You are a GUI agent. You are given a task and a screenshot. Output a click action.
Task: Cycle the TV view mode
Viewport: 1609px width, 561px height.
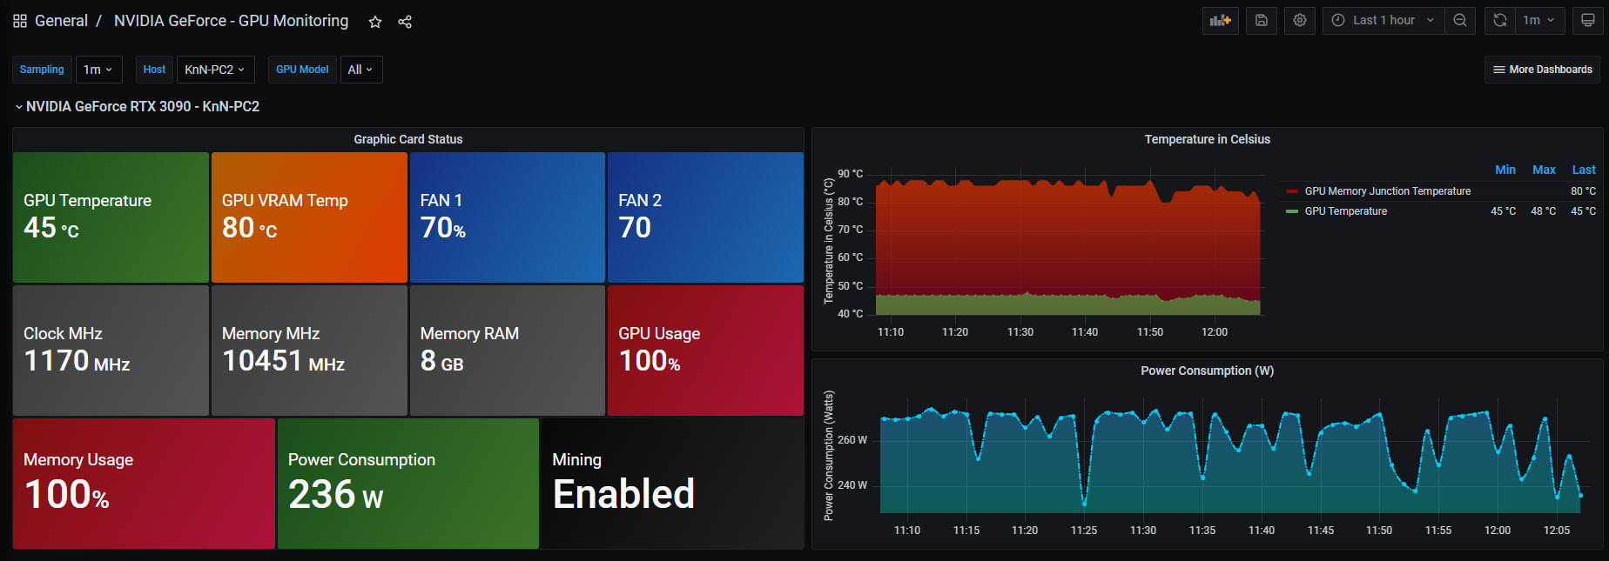point(1588,20)
